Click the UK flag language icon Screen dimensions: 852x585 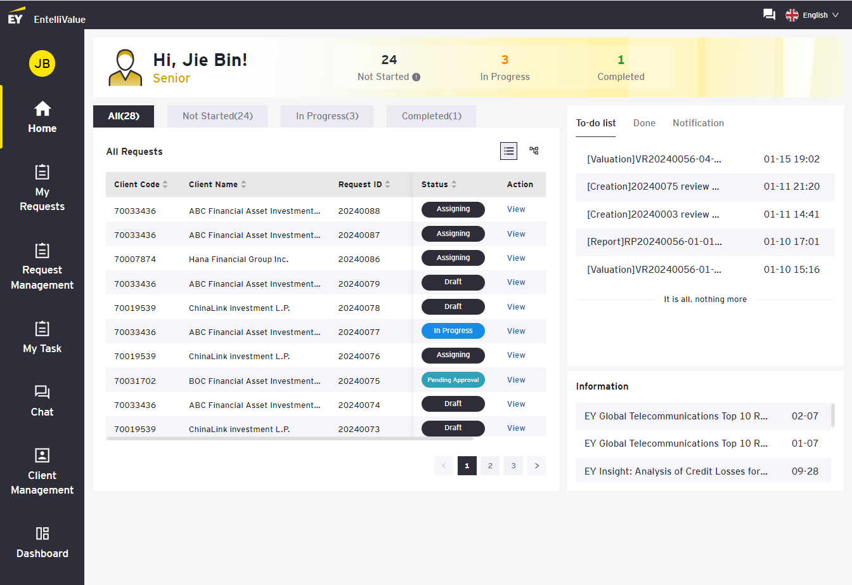[x=792, y=15]
